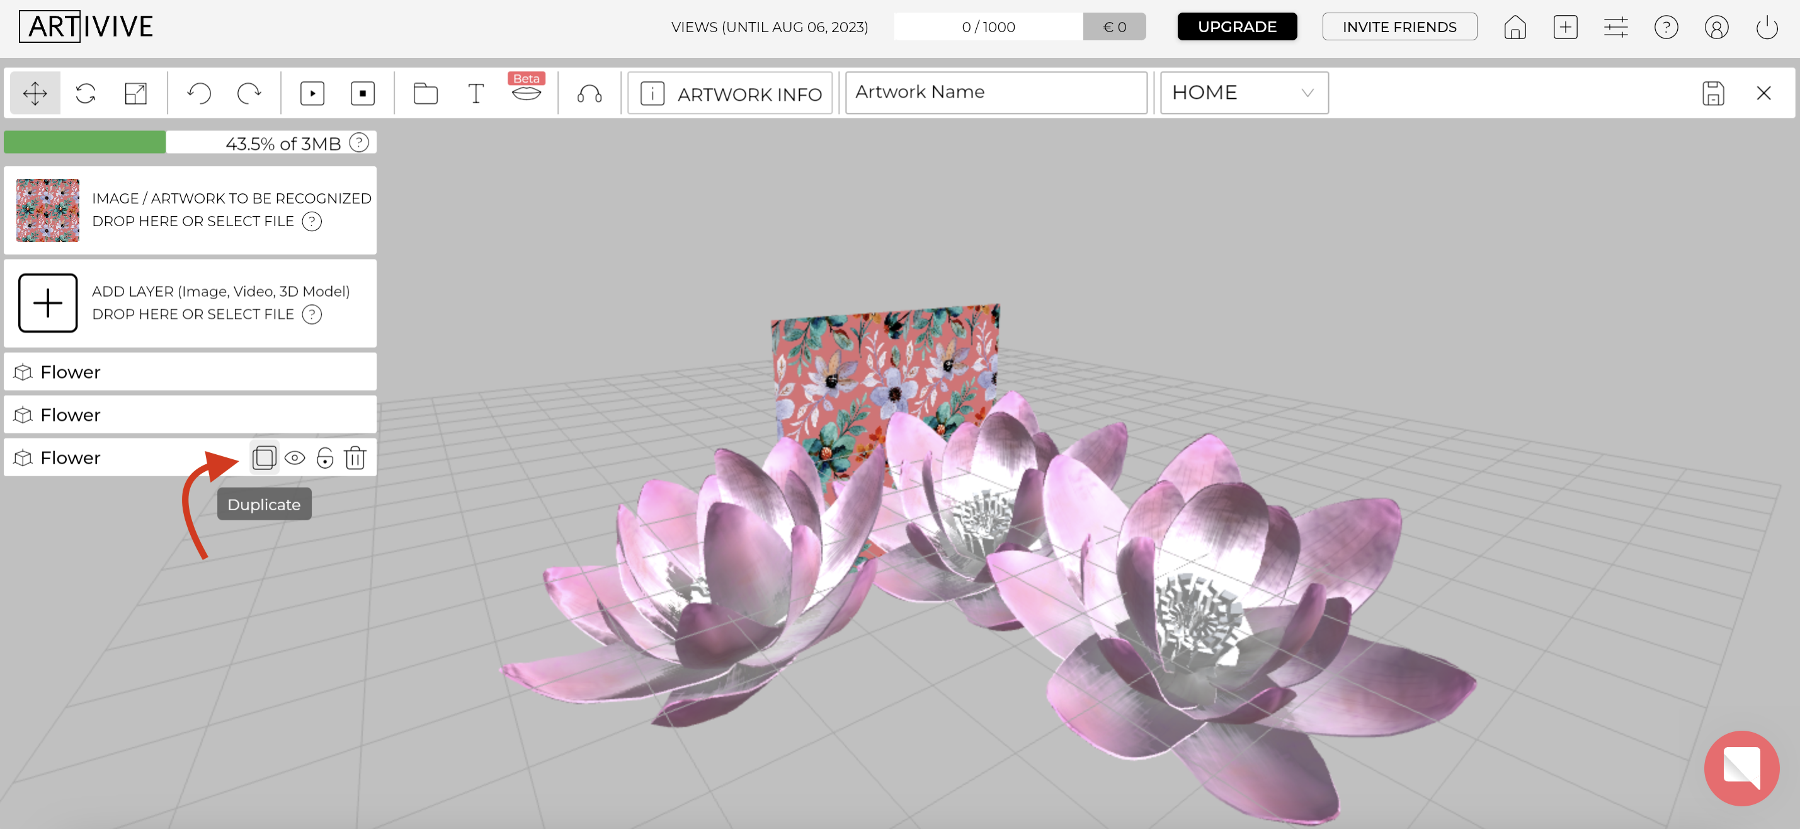
Task: Open settings sliders icon
Action: (x=1615, y=27)
